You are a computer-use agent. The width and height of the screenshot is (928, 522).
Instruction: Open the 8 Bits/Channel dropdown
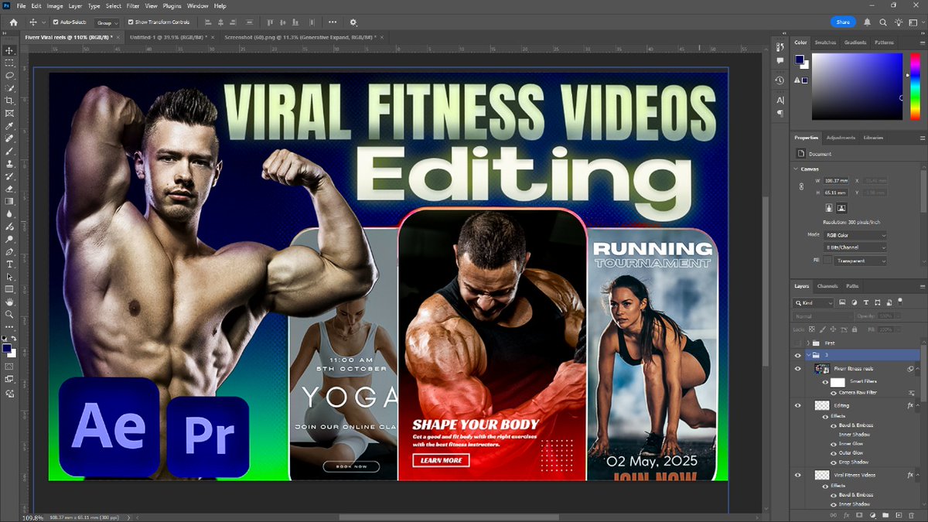[x=855, y=247]
